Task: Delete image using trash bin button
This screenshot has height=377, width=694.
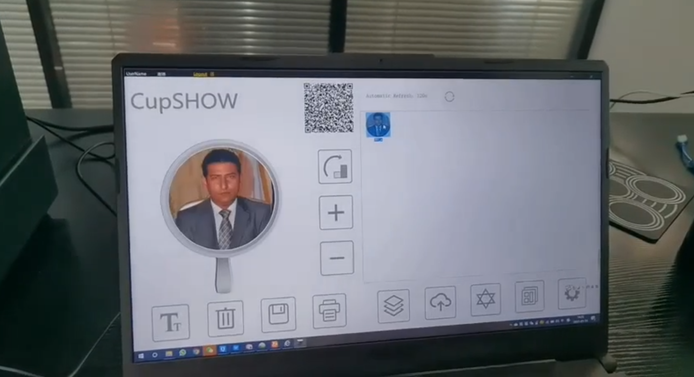Action: [x=225, y=318]
